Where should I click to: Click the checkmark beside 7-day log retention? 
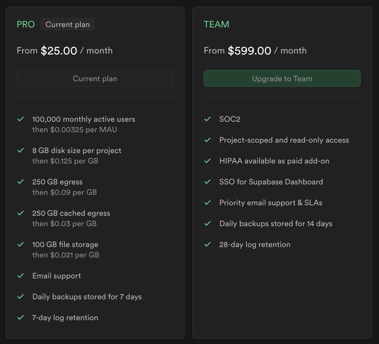click(21, 318)
